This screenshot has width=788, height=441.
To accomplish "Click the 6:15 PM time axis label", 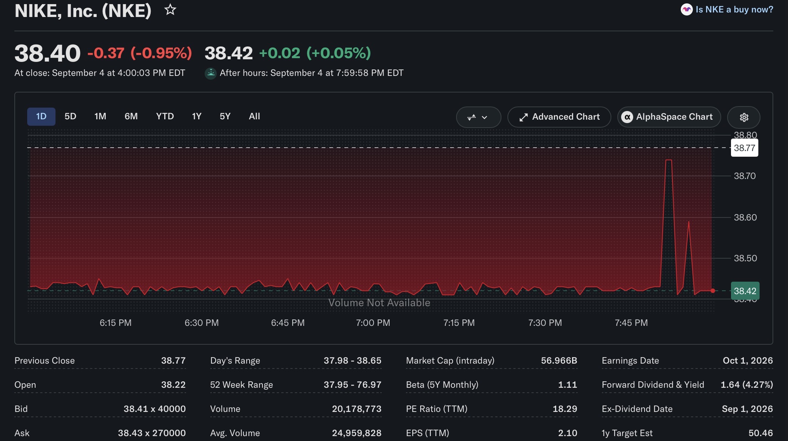I will pyautogui.click(x=116, y=323).
